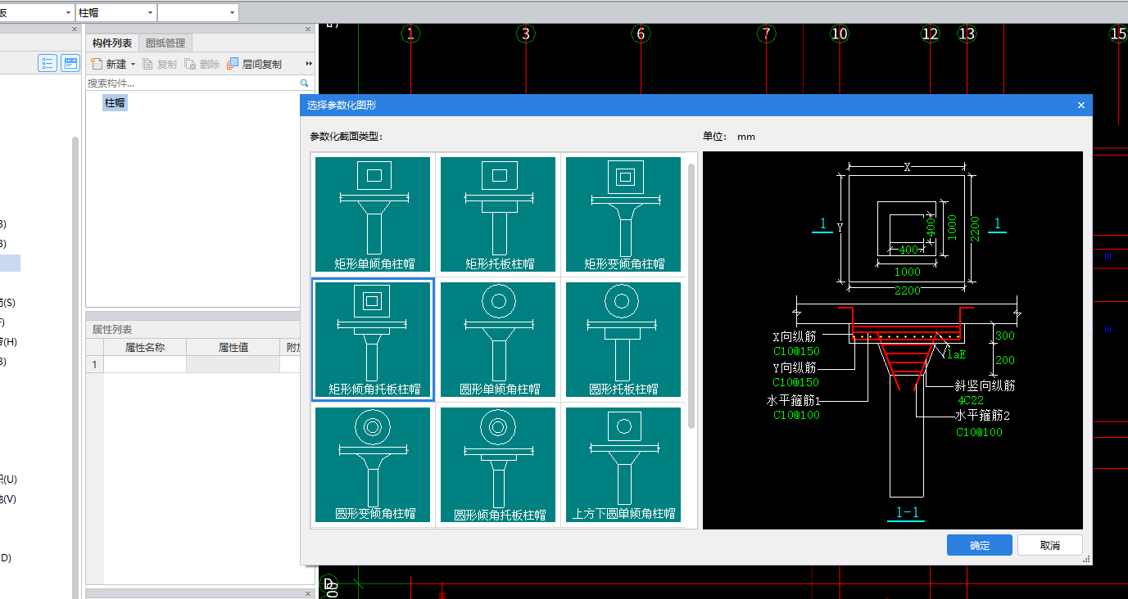Click the 斜竖向纵筋 4C22 value
1128x599 pixels.
pos(971,401)
